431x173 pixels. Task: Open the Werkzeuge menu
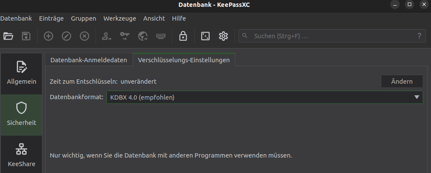120,18
